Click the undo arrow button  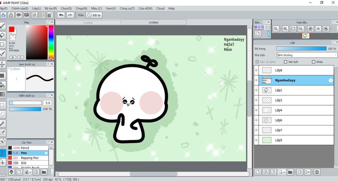click(x=61, y=15)
